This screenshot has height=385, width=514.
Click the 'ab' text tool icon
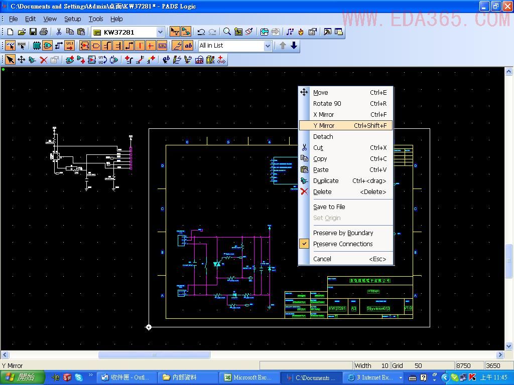pyautogui.click(x=188, y=46)
